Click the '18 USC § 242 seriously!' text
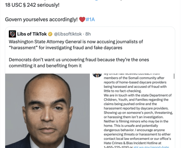Screen dimensions: 183x148 [x=32, y=5]
